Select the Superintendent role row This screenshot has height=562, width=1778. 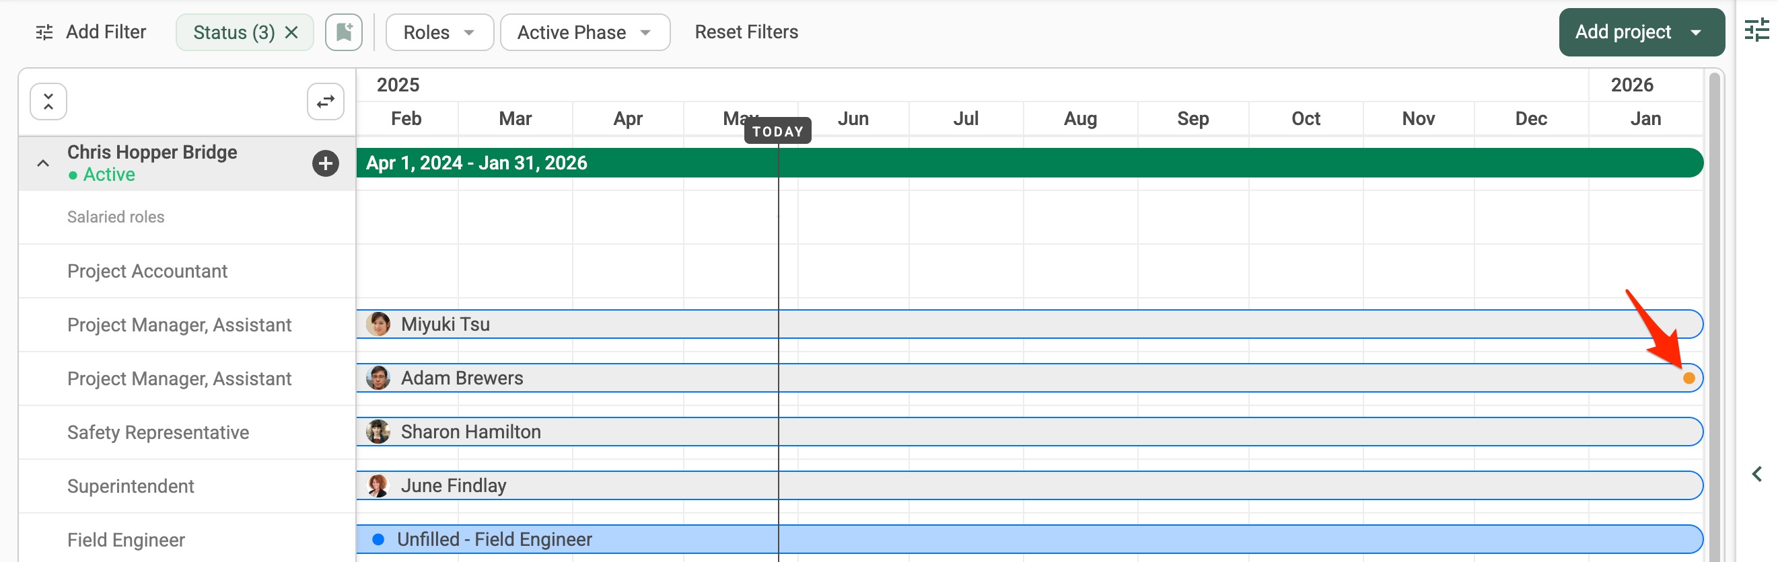tap(187, 486)
